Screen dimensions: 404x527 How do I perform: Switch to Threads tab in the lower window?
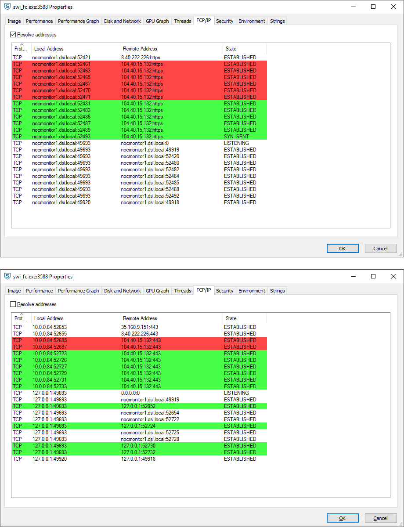(183, 291)
